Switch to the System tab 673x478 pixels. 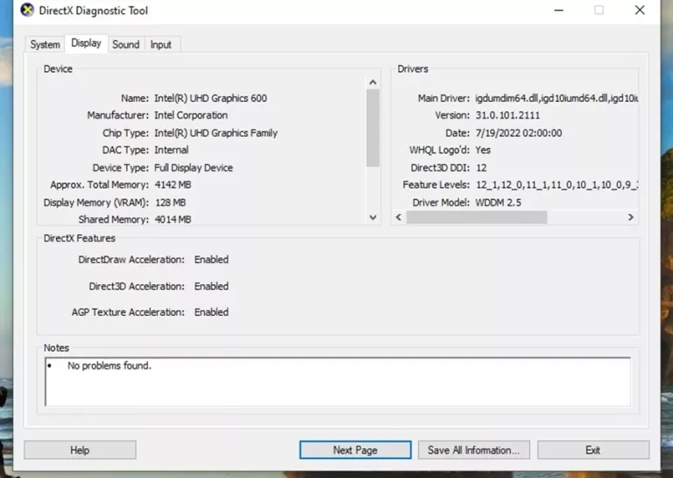(45, 45)
